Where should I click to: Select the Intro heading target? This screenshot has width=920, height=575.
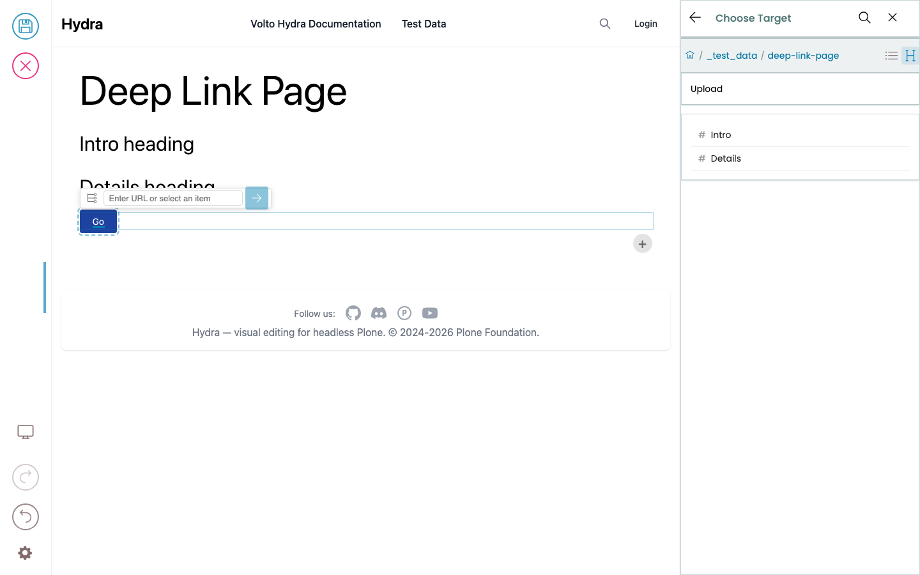coord(800,135)
